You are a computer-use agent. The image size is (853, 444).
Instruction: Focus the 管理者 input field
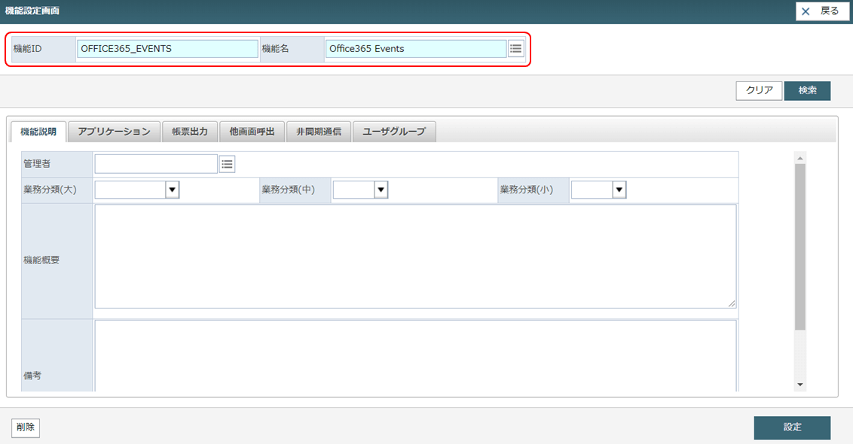(x=156, y=164)
